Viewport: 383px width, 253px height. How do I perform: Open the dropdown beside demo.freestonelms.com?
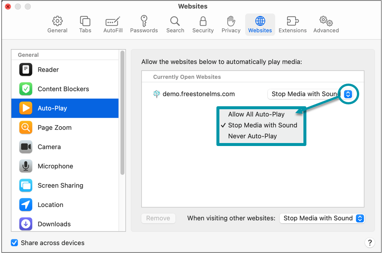(x=348, y=94)
